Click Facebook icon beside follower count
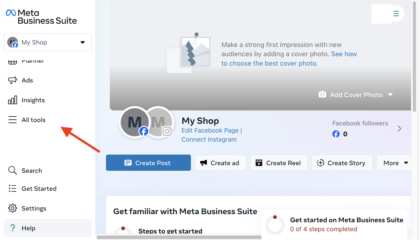The height and width of the screenshot is (240, 420). click(336, 134)
